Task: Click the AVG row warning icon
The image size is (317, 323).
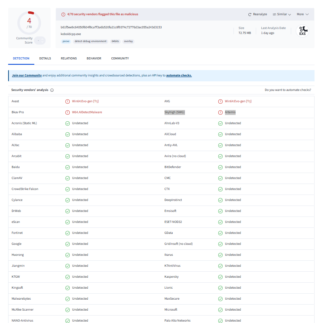Action: point(220,102)
